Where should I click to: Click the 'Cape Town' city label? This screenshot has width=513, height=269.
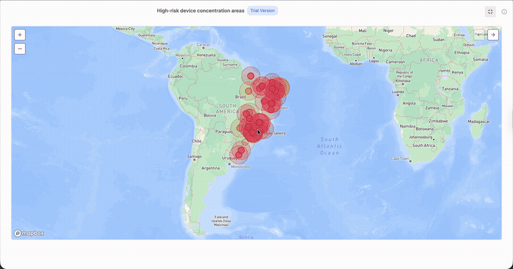point(399,159)
